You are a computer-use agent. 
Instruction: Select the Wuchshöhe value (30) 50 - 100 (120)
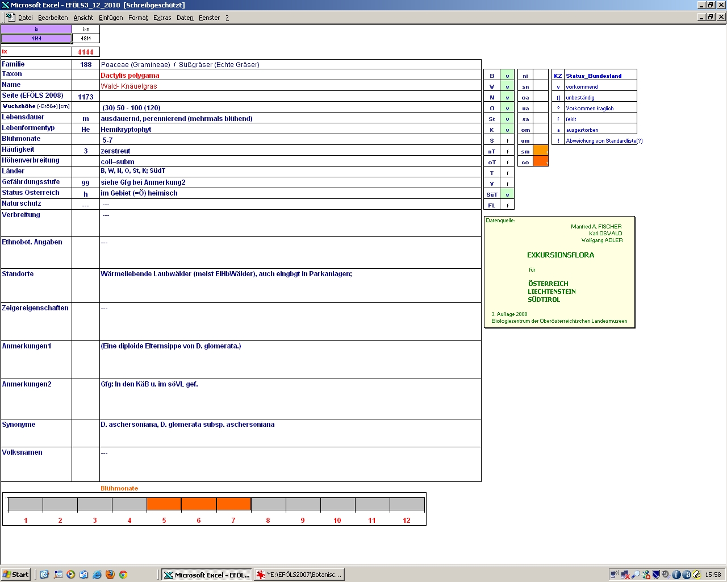click(x=131, y=107)
